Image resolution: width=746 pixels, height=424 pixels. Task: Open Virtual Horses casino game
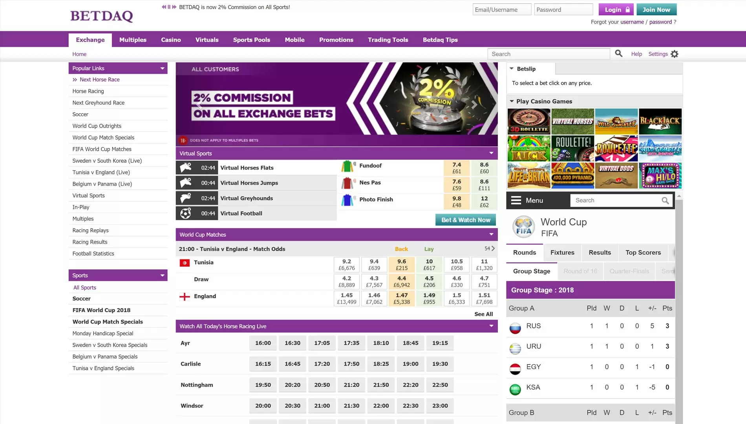coord(573,121)
